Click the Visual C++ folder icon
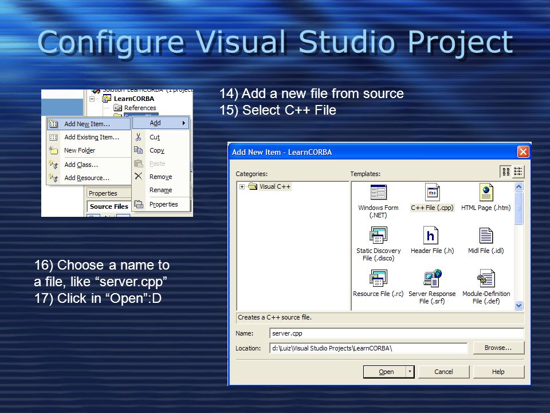This screenshot has width=550, height=413. click(x=253, y=186)
